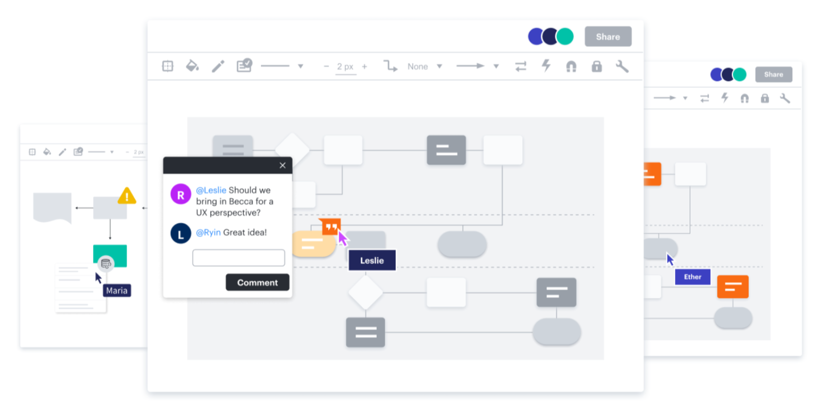This screenshot has width=825, height=412.
Task: Select the pencil line color tool
Action: pos(218,66)
